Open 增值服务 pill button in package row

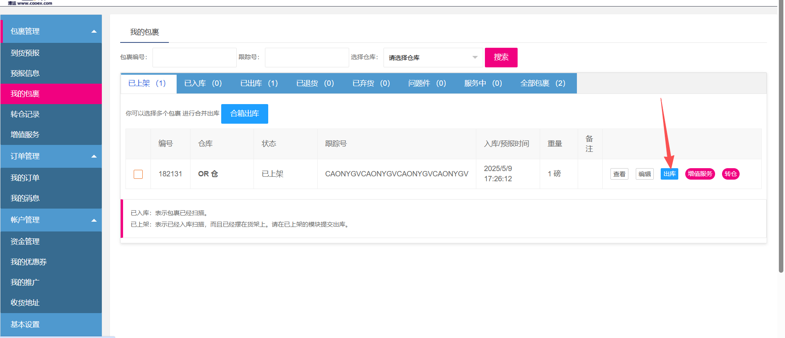click(x=700, y=174)
